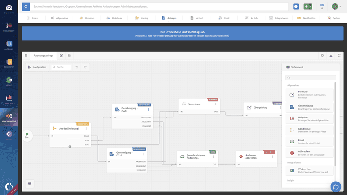Image resolution: width=347 pixels, height=195 pixels.
Task: Choose the Aufgaben stage in Stufenmenü
Action: point(309,119)
